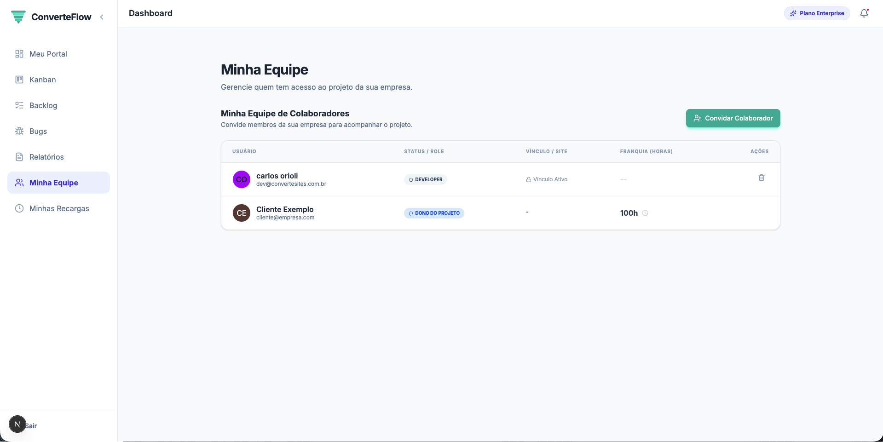Select the Meu Portal grid icon

pyautogui.click(x=19, y=54)
